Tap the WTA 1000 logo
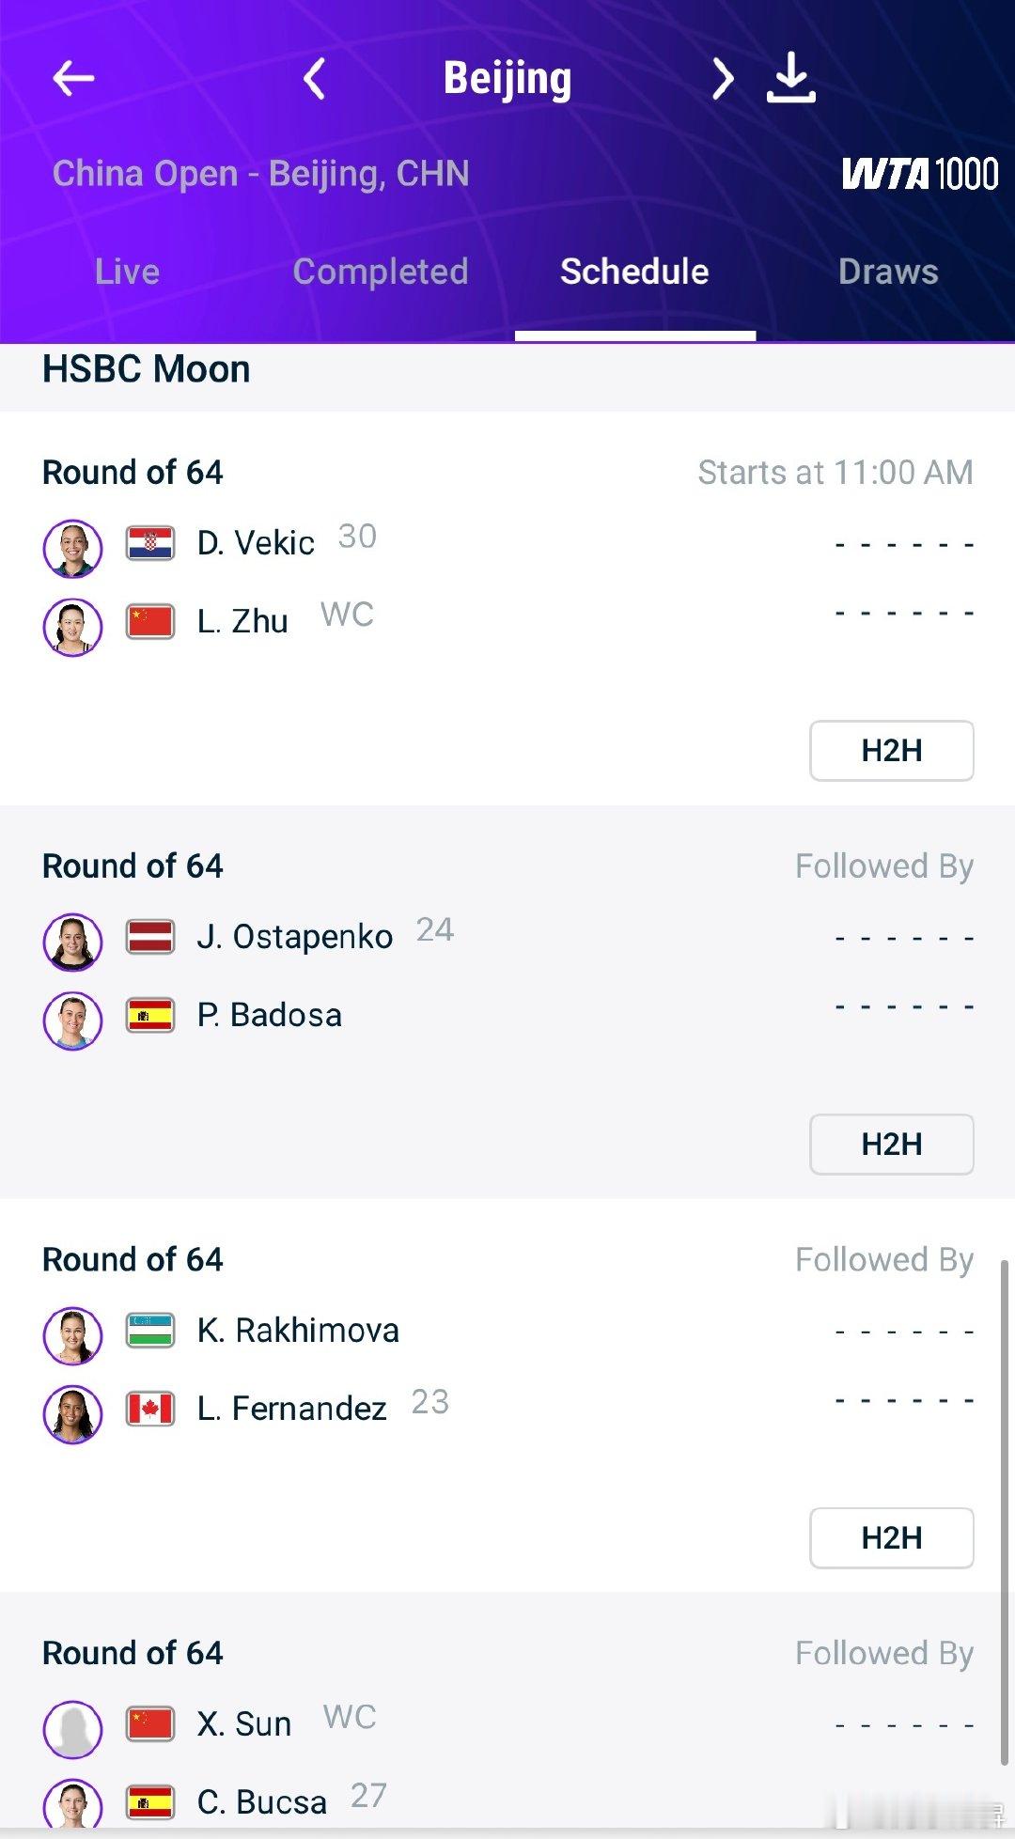The image size is (1015, 1839). tap(919, 174)
